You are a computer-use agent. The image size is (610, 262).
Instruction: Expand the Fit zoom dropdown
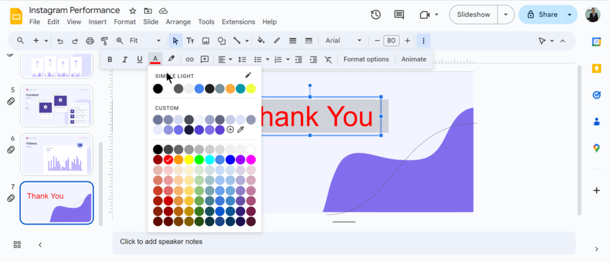tap(145, 41)
